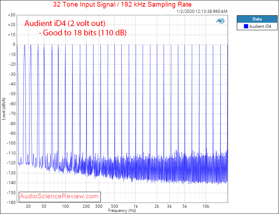Click the 2k X-axis tick label

tap(157, 206)
